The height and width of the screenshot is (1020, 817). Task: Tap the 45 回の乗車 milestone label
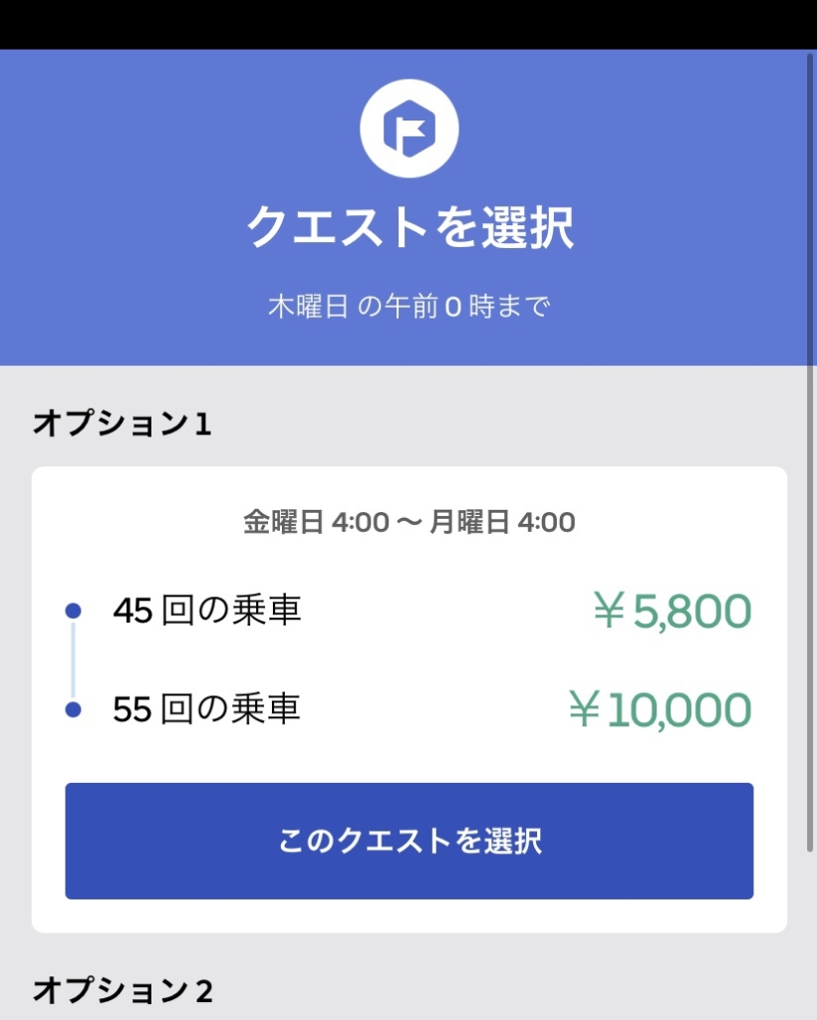pyautogui.click(x=206, y=611)
